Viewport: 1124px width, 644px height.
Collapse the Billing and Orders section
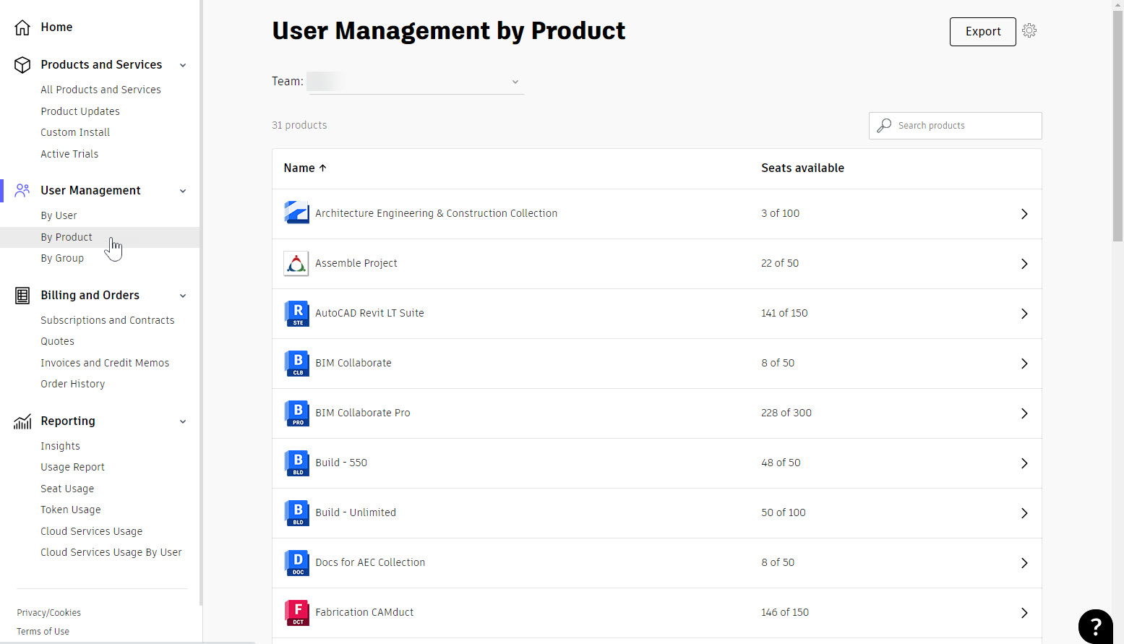point(183,296)
